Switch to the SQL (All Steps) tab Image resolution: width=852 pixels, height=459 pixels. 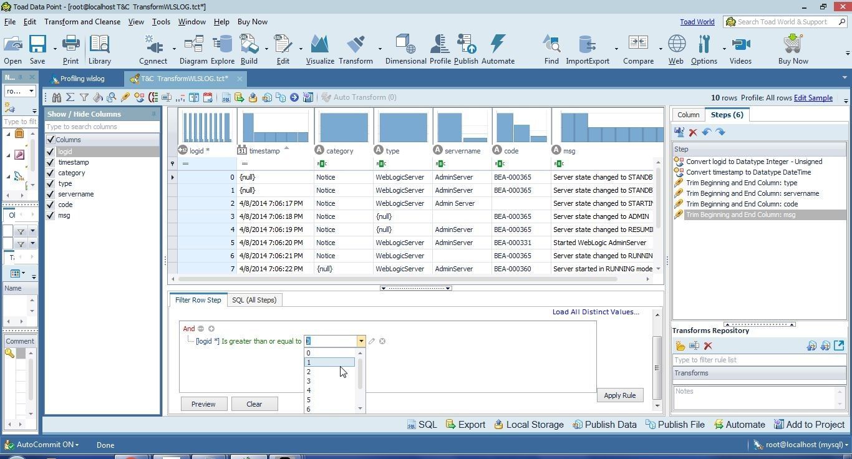(x=254, y=300)
